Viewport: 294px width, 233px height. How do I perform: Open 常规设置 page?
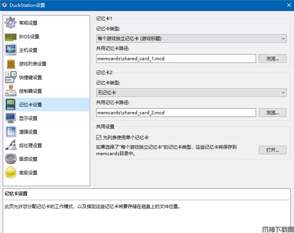coord(28,23)
